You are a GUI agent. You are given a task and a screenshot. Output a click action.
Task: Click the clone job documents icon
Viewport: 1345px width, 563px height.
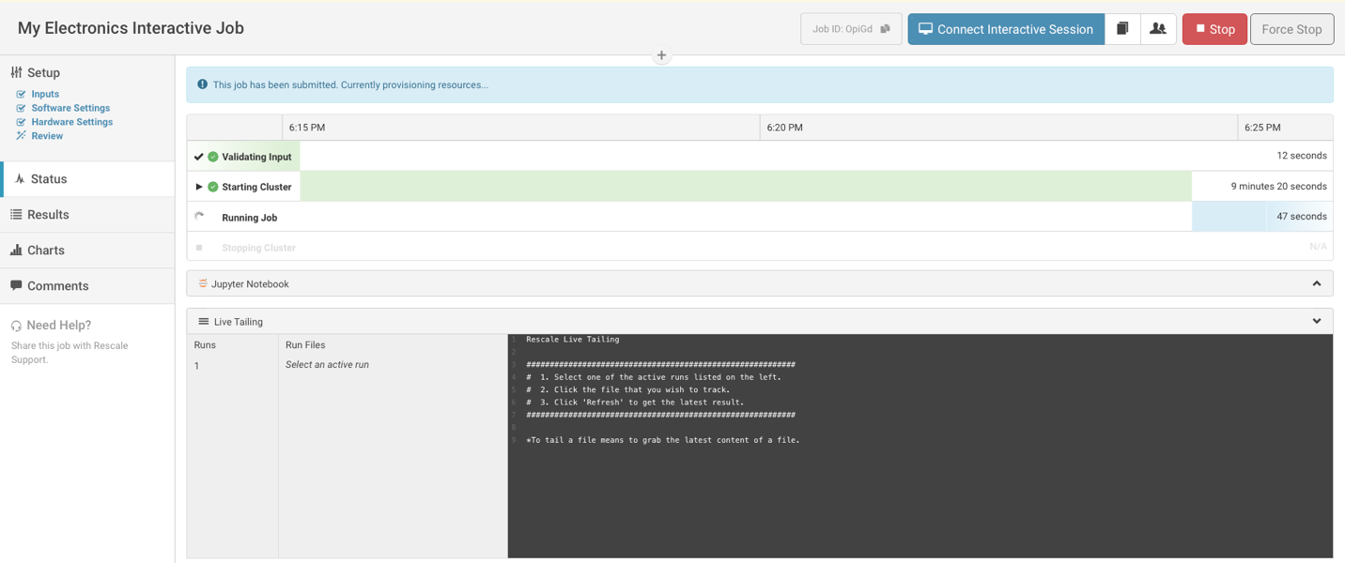click(1122, 29)
